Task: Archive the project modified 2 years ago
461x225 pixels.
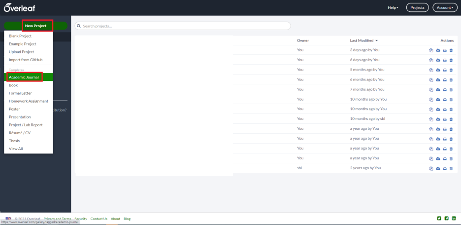Action: click(445, 168)
